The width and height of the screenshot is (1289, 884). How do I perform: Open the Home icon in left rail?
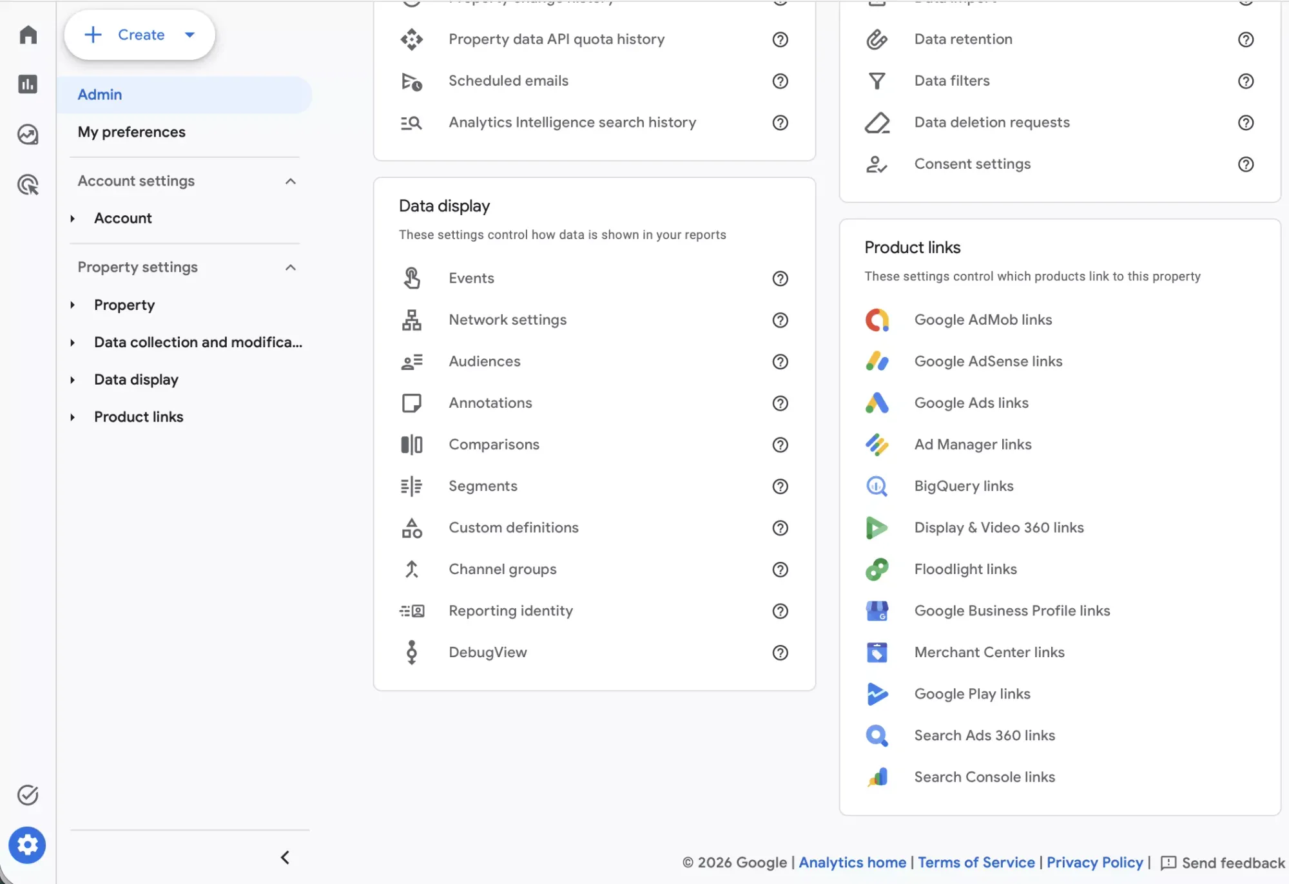coord(28,34)
